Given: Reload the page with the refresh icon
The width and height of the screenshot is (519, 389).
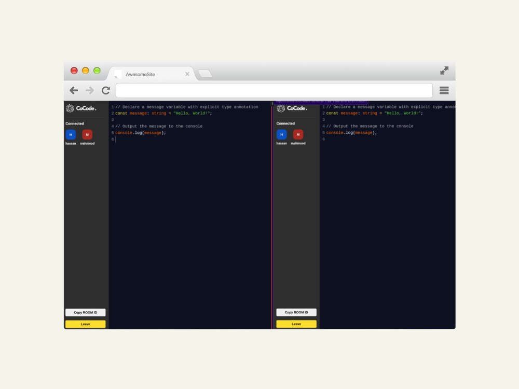Looking at the screenshot, I should coord(105,90).
